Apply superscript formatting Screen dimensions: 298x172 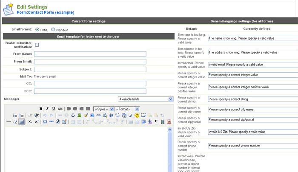[x=37, y=122]
